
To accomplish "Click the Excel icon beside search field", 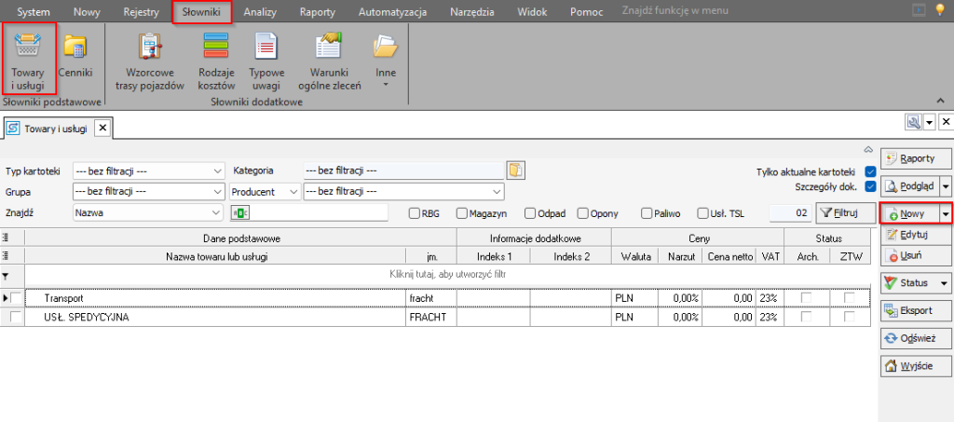I will click(x=240, y=213).
